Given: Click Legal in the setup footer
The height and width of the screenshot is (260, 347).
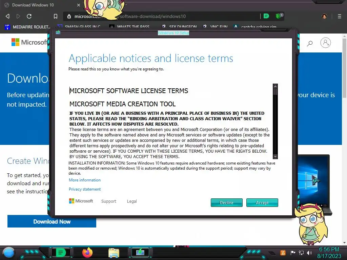Looking at the screenshot, I should 132,201.
